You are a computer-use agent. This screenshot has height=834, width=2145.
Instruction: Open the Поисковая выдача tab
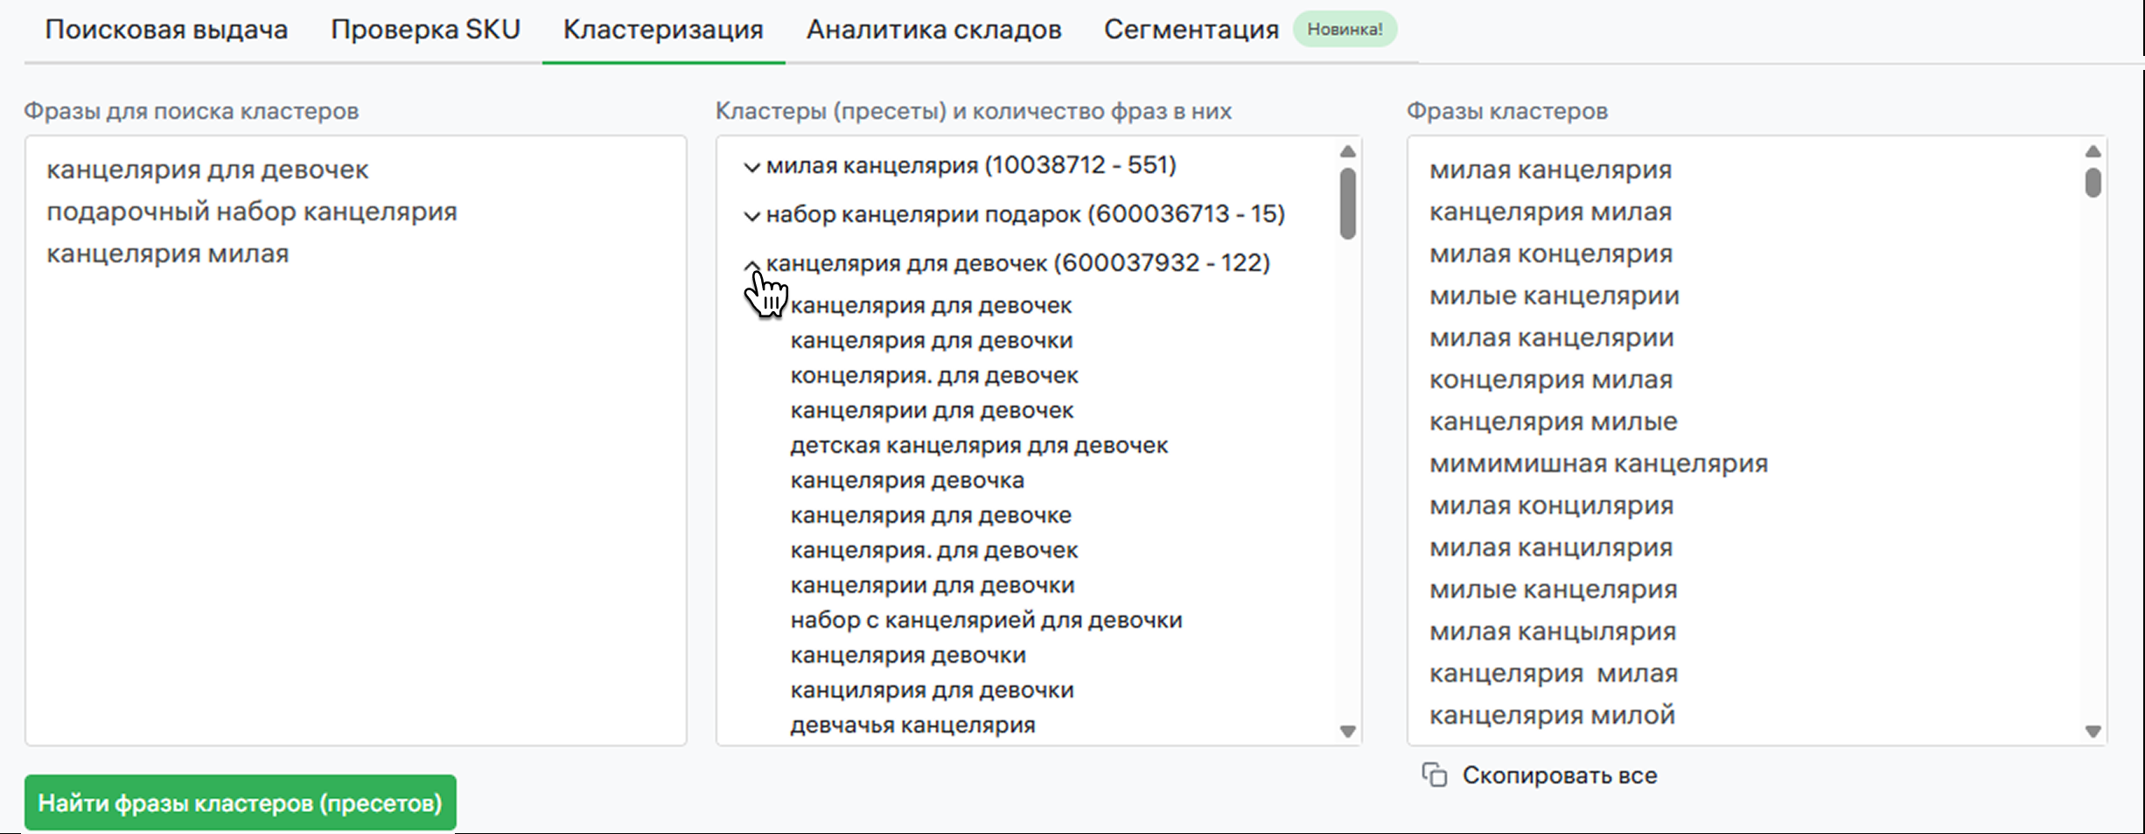[166, 30]
